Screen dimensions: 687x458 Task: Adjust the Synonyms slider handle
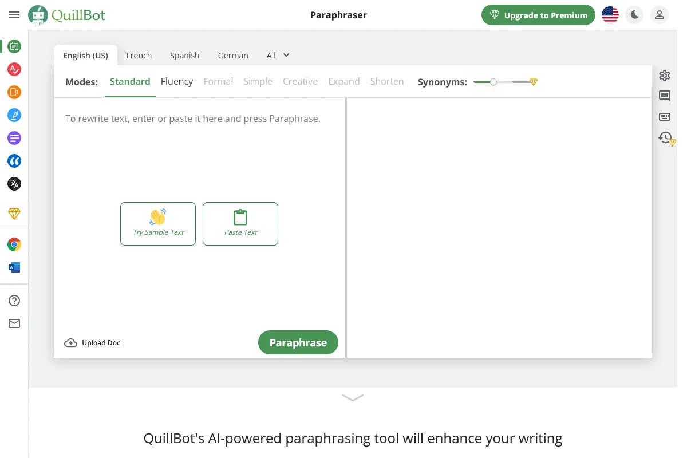tap(493, 82)
